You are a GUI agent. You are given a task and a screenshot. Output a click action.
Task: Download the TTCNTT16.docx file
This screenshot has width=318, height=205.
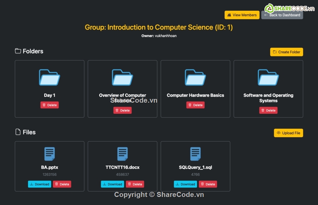112,184
